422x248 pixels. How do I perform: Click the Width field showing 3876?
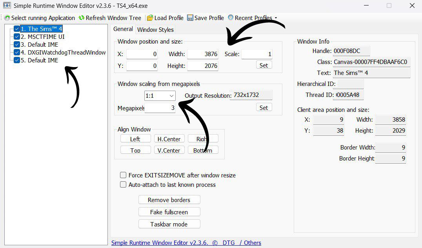coord(203,54)
